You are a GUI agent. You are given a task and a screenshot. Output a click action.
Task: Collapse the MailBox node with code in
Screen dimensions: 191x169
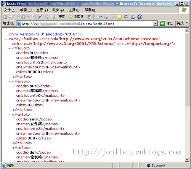9,48
